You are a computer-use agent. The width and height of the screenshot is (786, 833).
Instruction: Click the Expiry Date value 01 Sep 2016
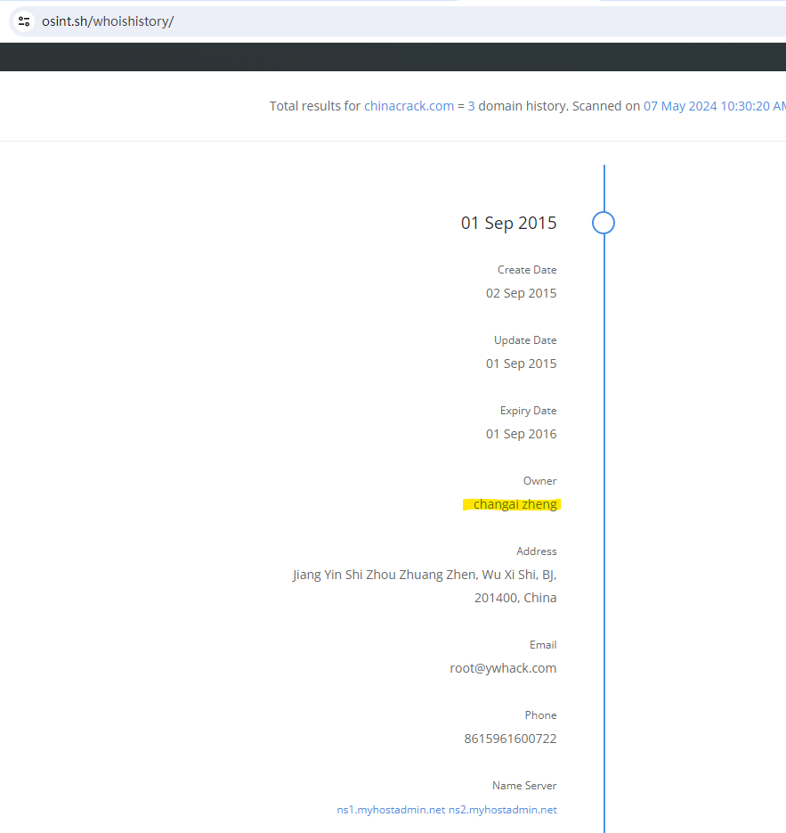(x=521, y=434)
